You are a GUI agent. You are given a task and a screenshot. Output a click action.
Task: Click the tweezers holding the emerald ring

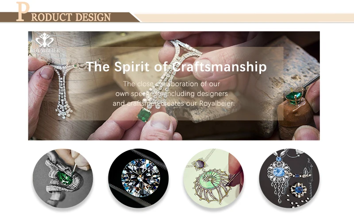pyautogui.click(x=311, y=82)
